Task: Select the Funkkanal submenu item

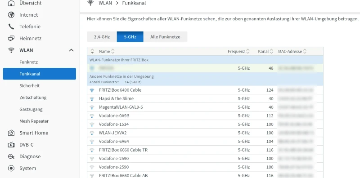Action: pos(40,74)
